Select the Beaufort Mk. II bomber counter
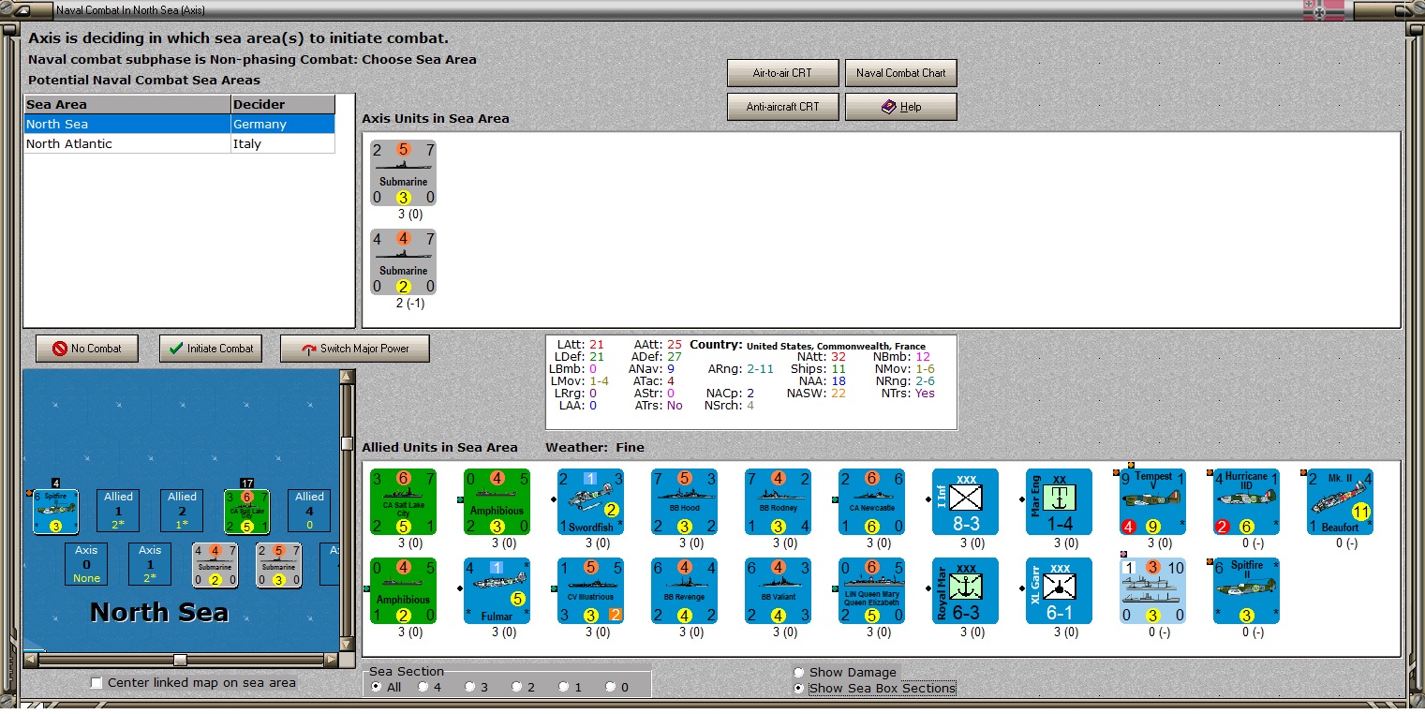1425x714 pixels. click(1340, 501)
